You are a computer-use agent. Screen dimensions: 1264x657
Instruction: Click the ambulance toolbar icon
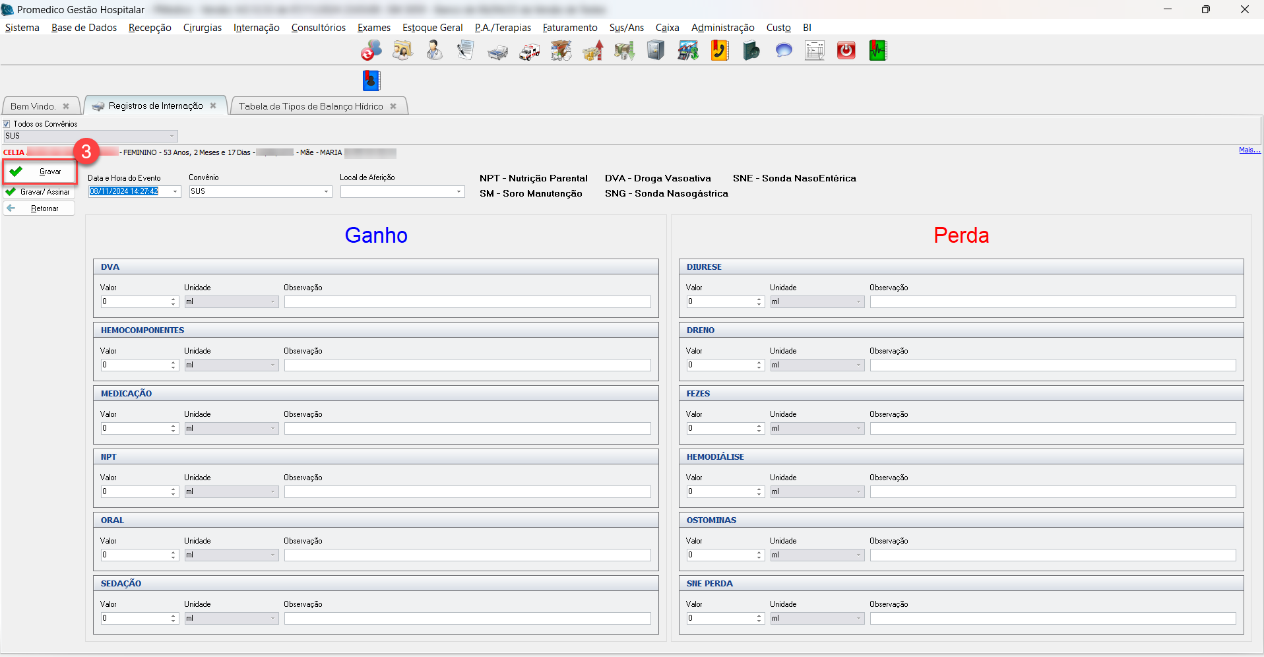pos(529,51)
